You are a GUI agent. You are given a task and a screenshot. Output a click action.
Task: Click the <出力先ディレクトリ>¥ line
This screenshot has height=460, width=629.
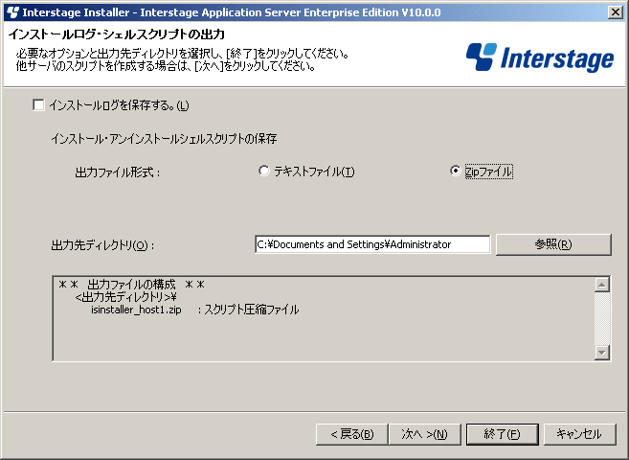(126, 297)
